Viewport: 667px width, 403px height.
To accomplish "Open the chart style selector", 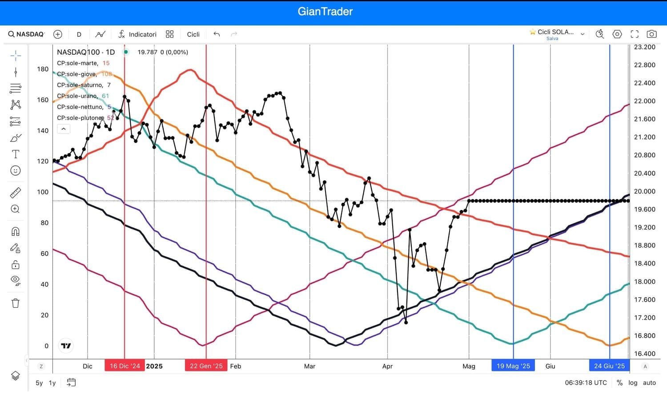I will [100, 34].
